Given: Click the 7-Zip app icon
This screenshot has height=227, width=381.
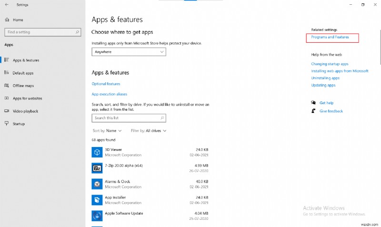Looking at the screenshot, I should [97, 168].
